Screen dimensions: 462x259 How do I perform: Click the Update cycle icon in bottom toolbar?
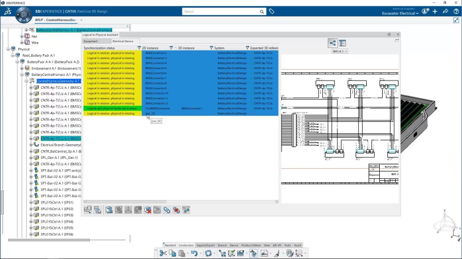point(208,253)
